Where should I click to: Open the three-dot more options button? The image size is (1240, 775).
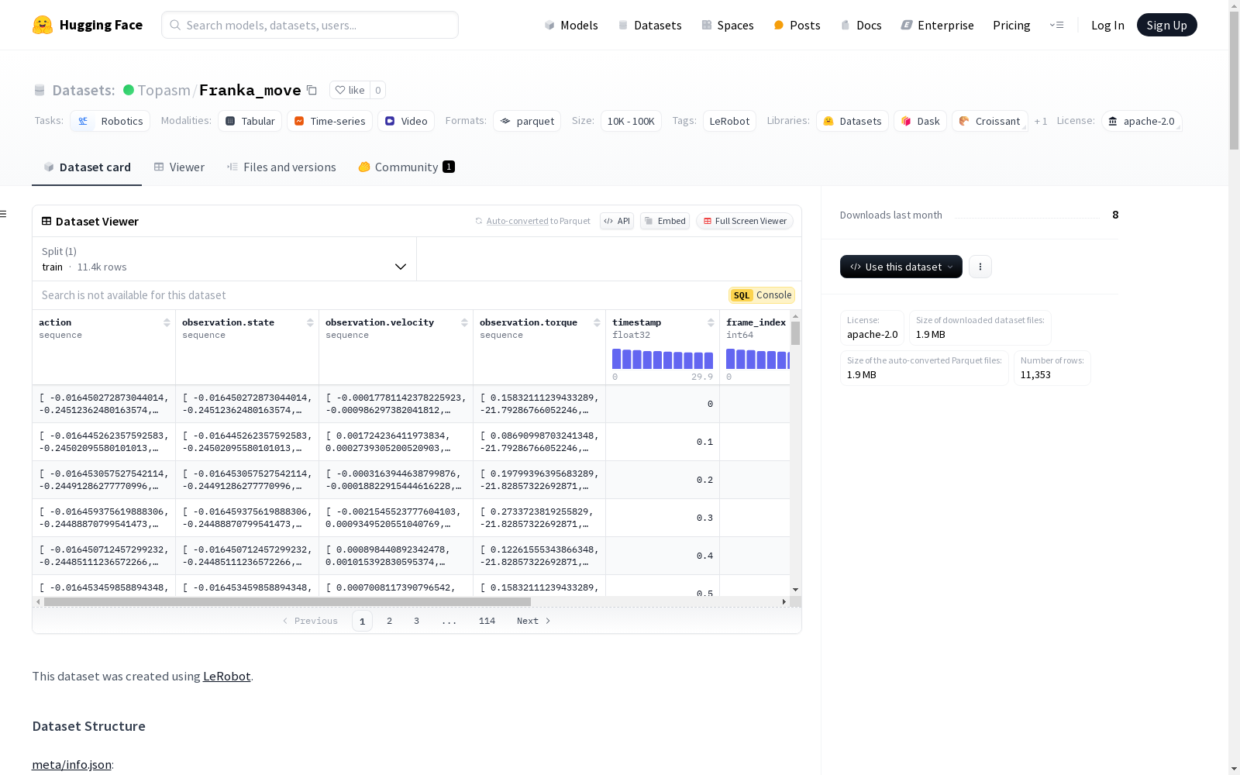point(980,267)
